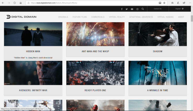Open the Commercials navigation item
The width and height of the screenshot is (193, 111).
coord(98,17)
